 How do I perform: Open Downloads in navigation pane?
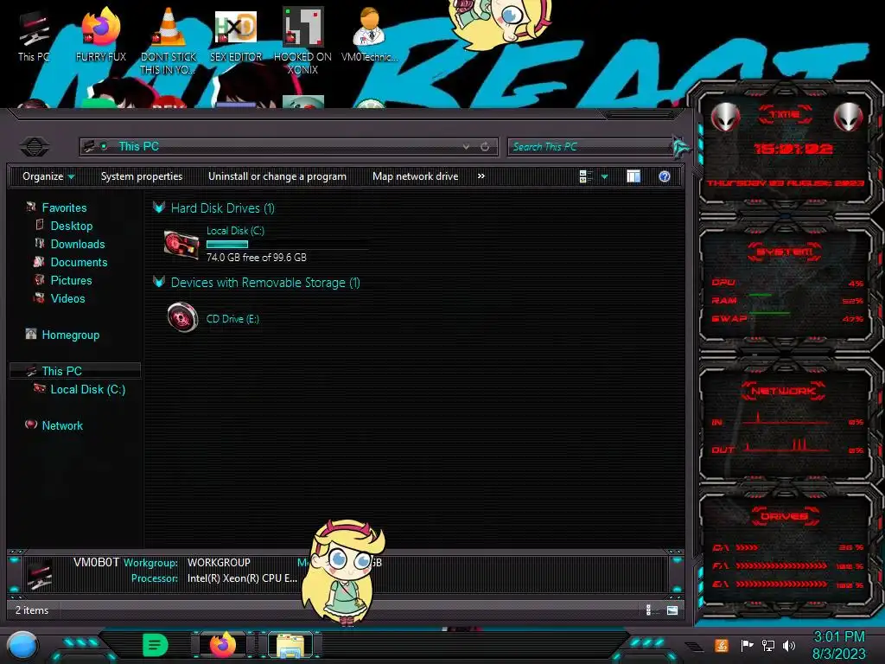[x=78, y=244]
